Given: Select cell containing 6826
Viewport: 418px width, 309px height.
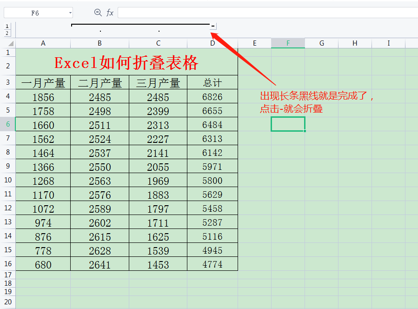Looking at the screenshot, I should point(212,96).
